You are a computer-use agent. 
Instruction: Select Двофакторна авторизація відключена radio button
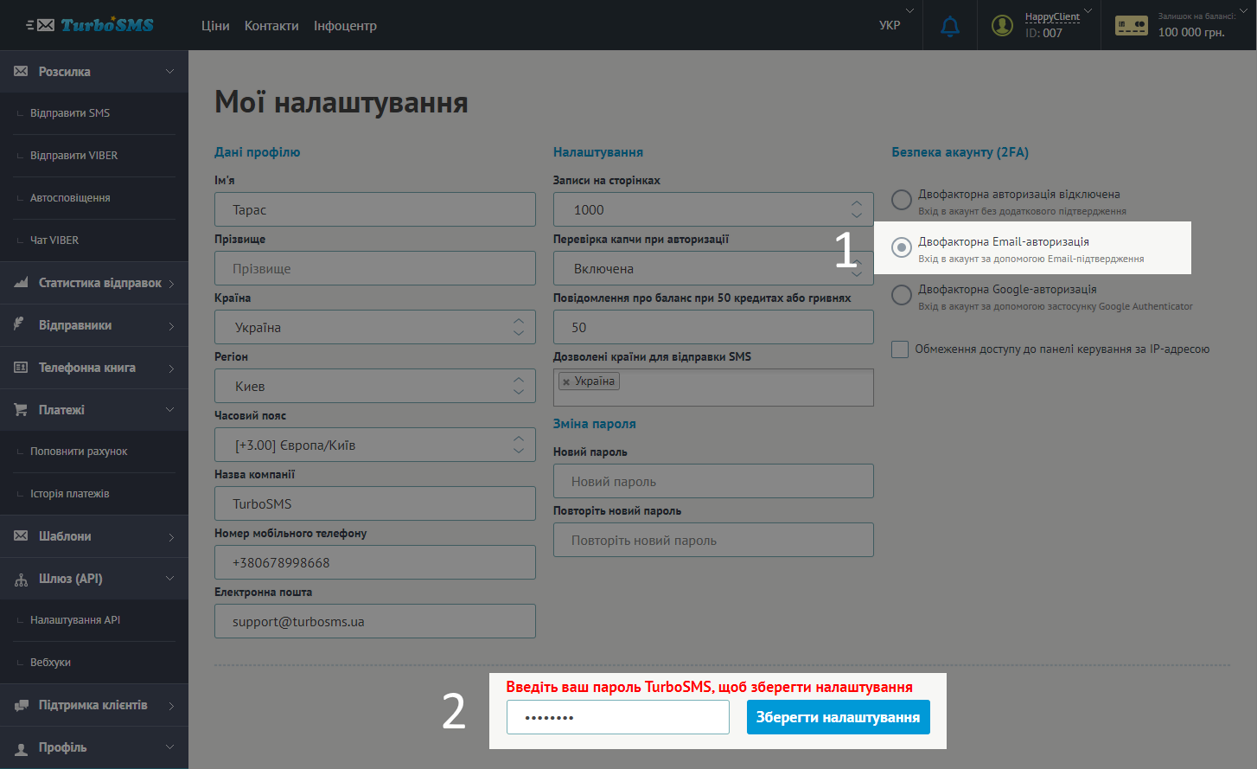902,200
